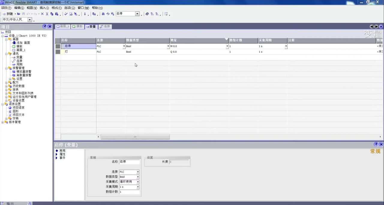Image resolution: width=384 pixels, height=205 pixels.
Task: Click the Paste toolbar icon
Action: pos(56,14)
